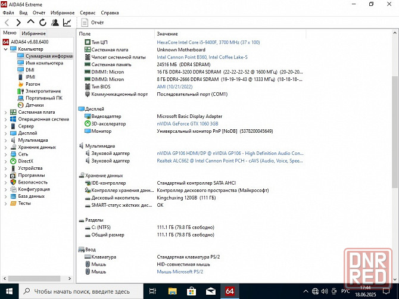The height and width of the screenshot is (299, 399).
Task: Sort by the Поле column header
Action: pyautogui.click(x=116, y=34)
